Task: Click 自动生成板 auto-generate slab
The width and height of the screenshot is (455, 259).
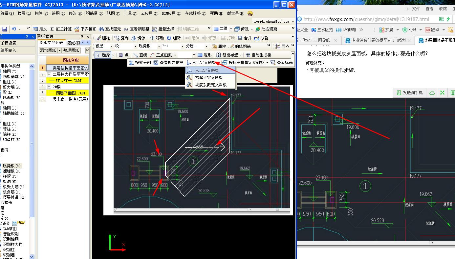Action: click(x=258, y=55)
